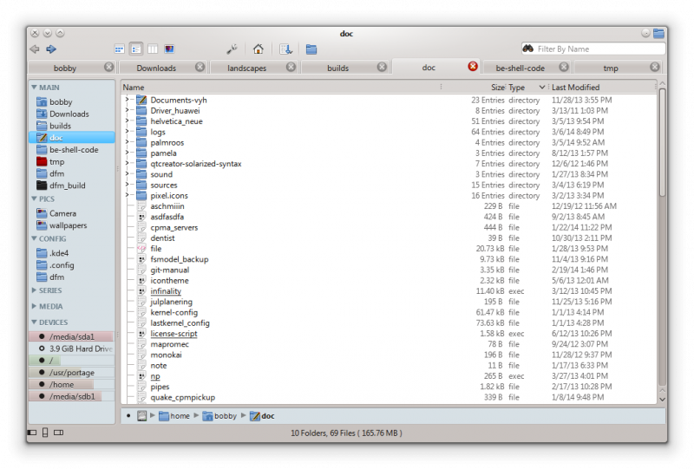This screenshot has width=694, height=469.
Task: Switch to the bobby tab
Action: click(x=65, y=68)
